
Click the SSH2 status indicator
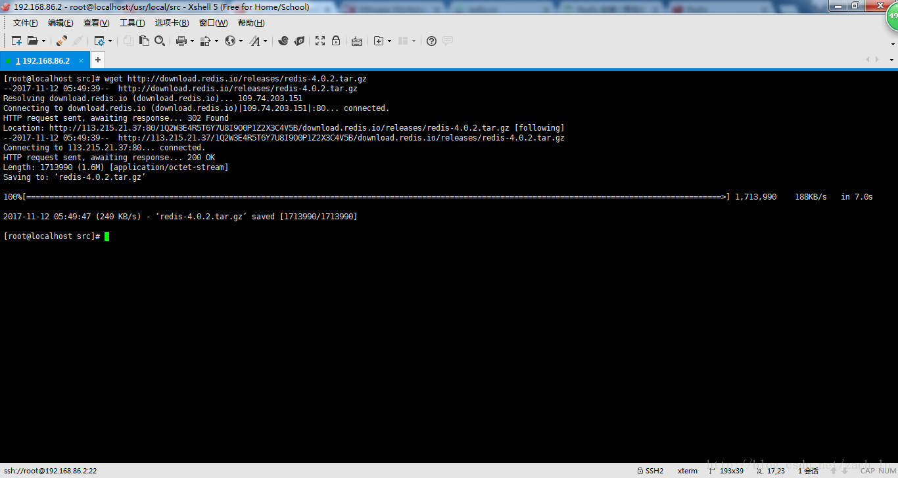650,471
